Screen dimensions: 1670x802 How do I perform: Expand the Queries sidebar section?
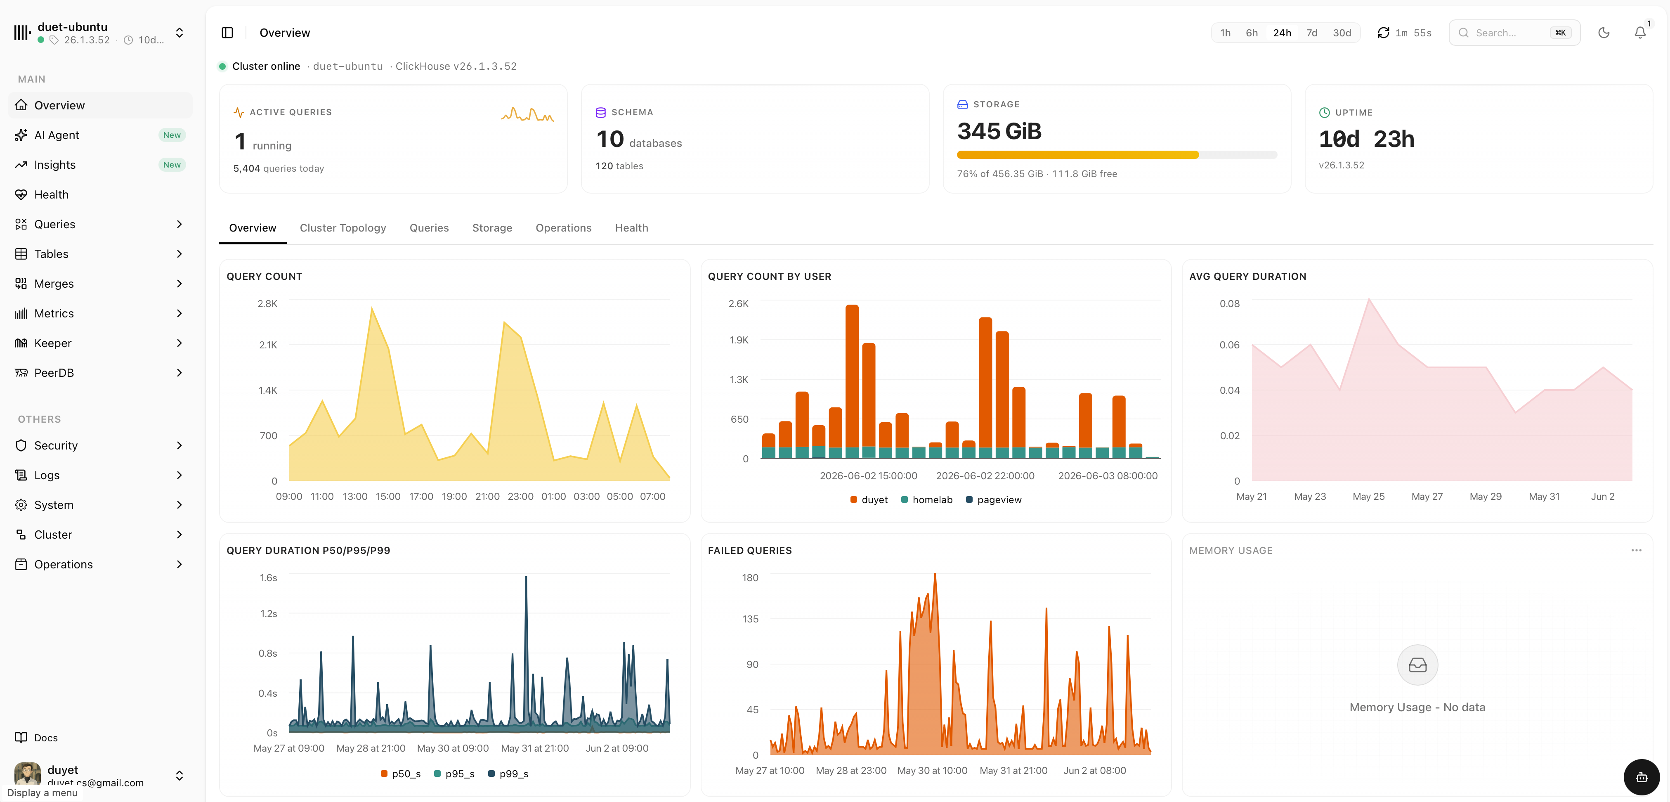tap(180, 224)
